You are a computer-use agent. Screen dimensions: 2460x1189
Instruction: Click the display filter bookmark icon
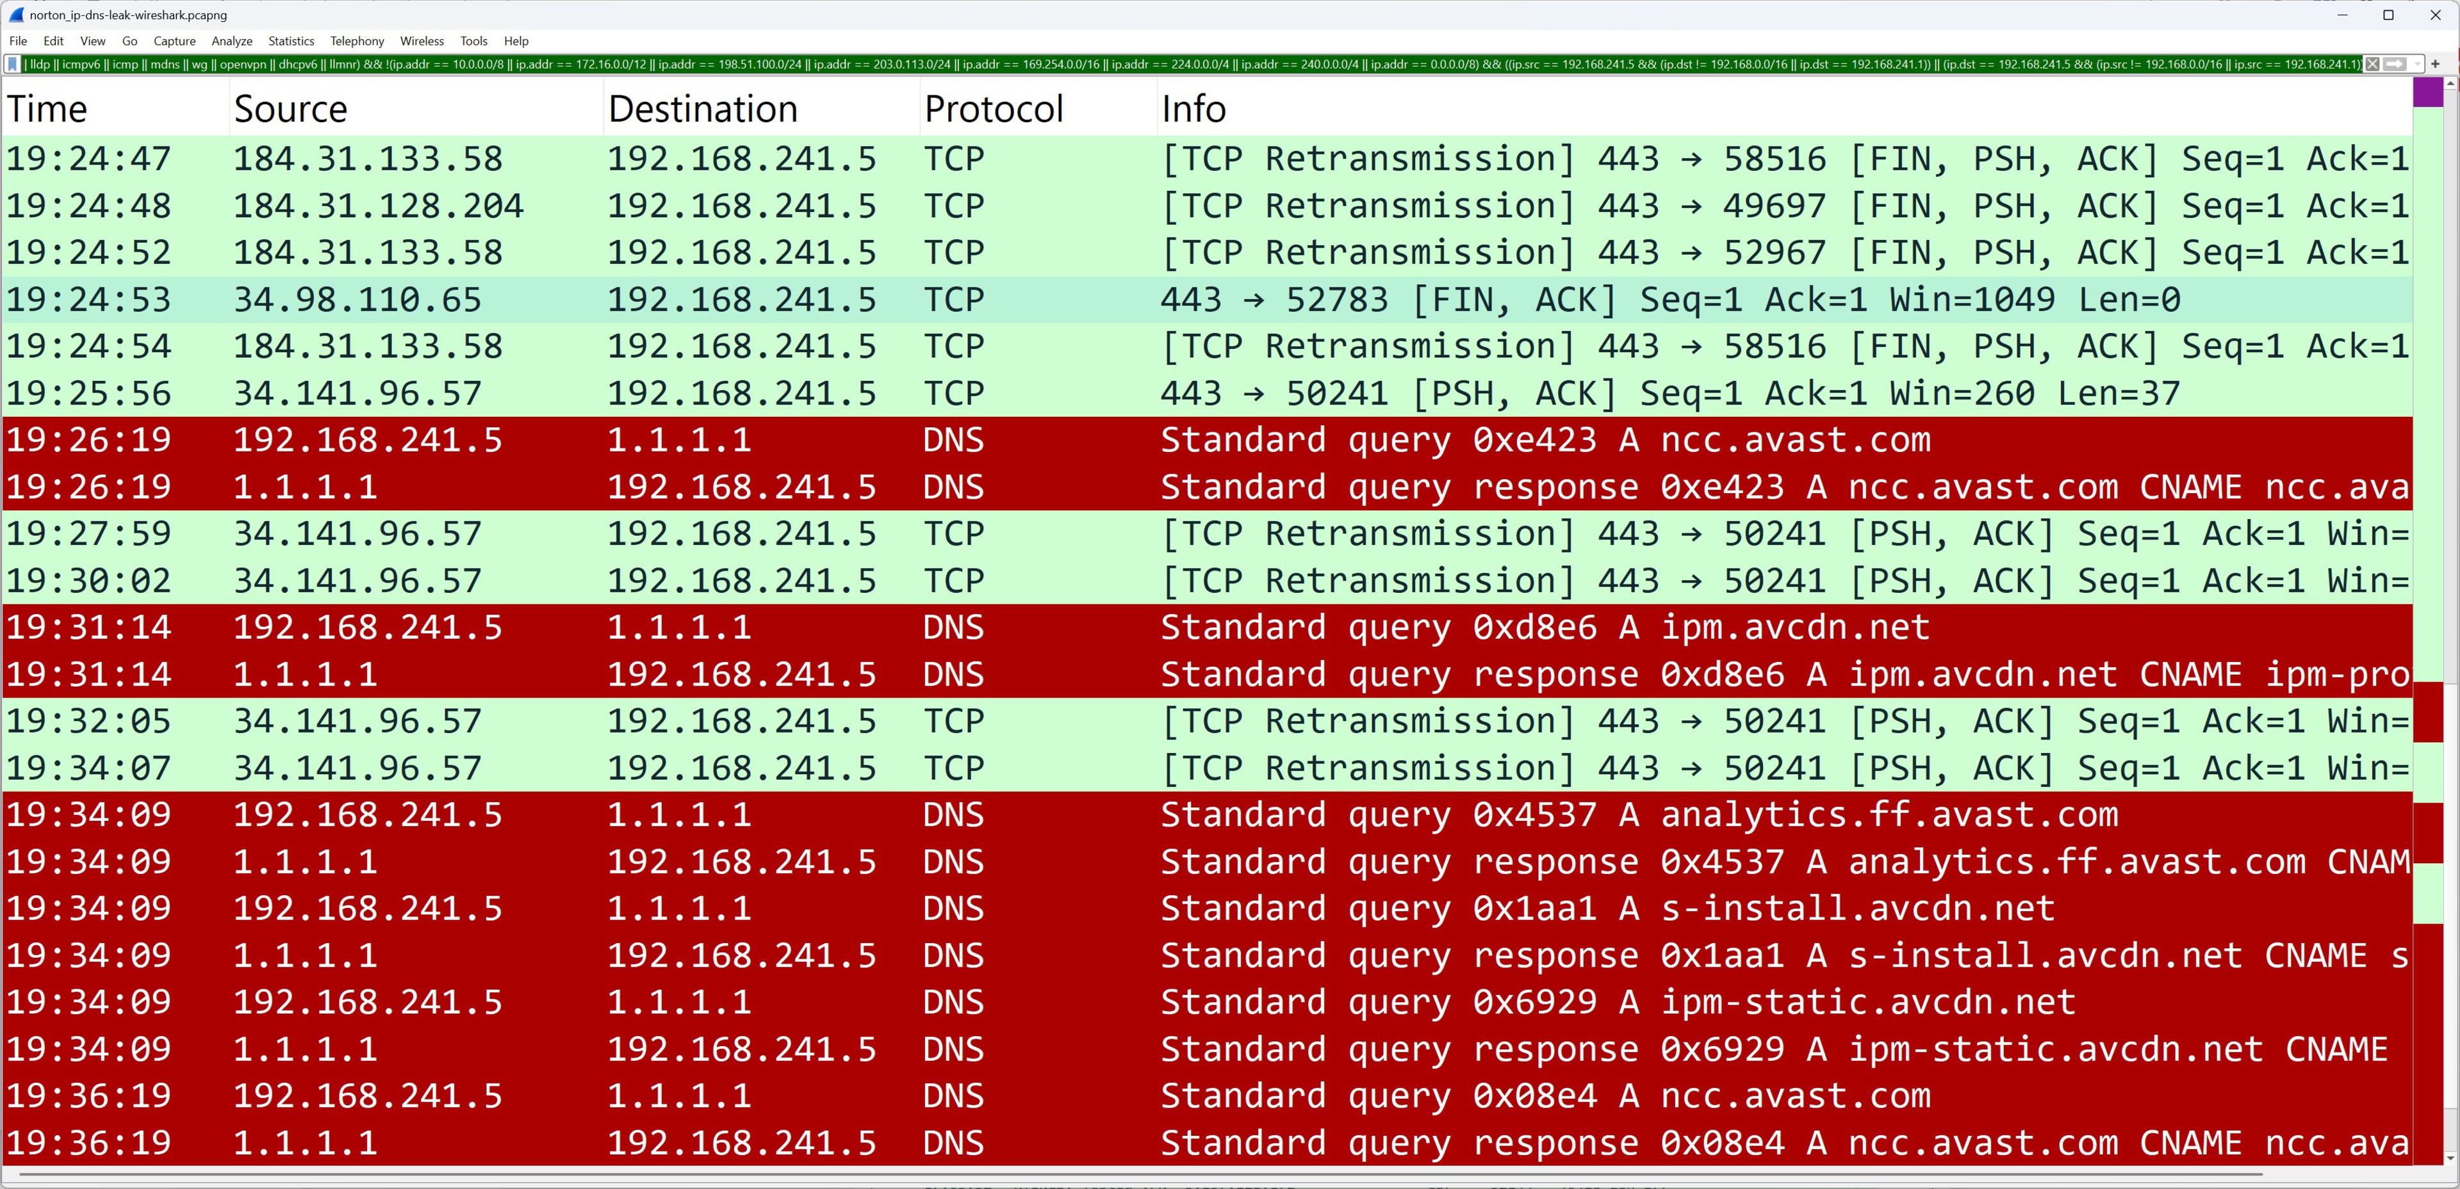(x=12, y=64)
